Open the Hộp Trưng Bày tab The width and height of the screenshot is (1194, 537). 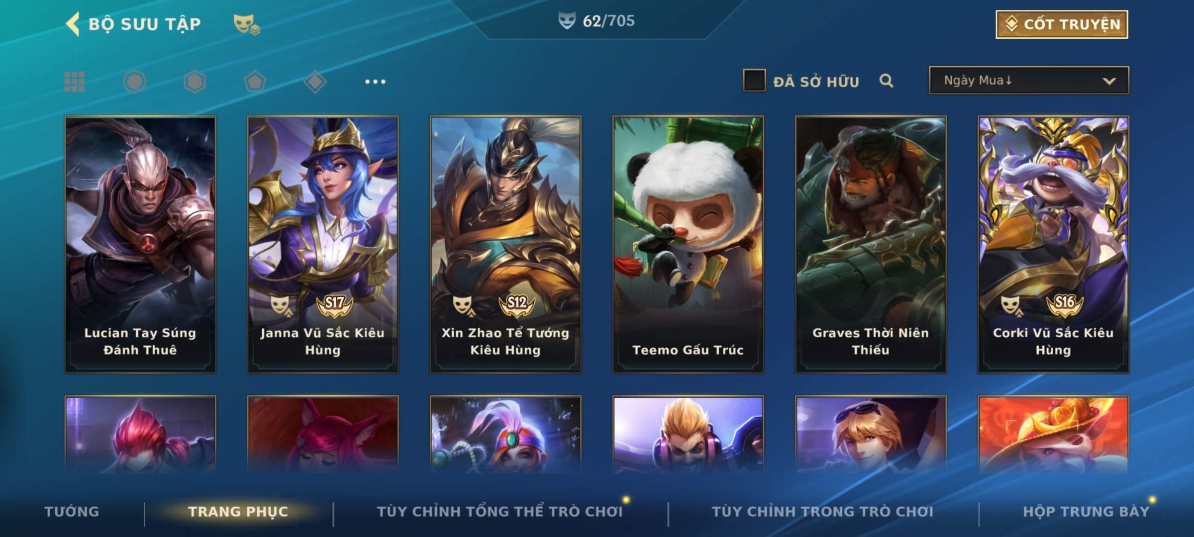(x=1086, y=512)
